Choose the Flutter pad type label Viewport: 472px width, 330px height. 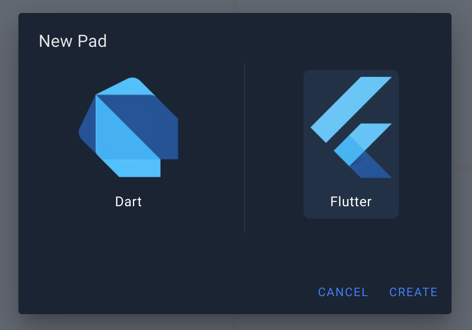351,202
